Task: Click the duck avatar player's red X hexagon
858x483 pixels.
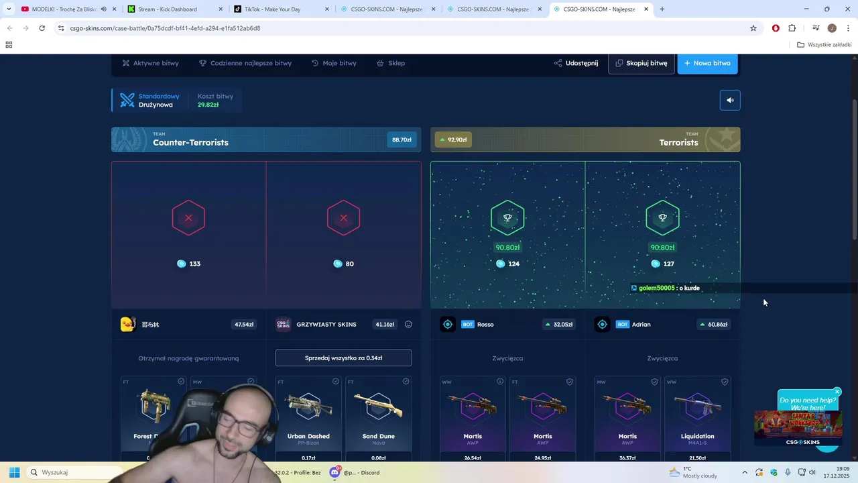Action: tap(188, 218)
